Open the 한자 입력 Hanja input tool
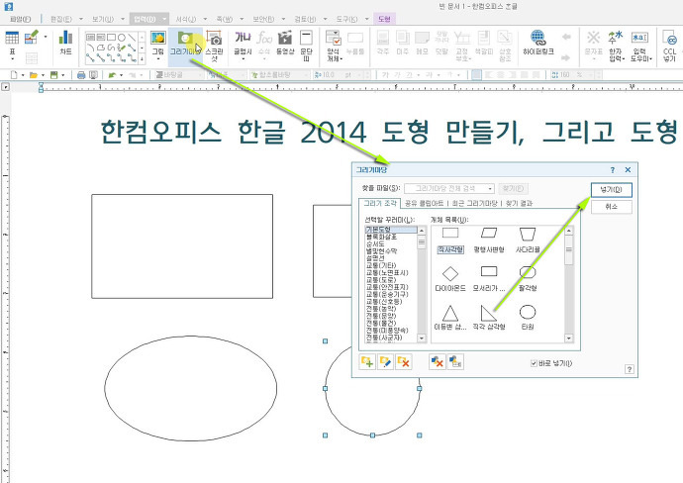This screenshot has width=683, height=483. click(616, 45)
